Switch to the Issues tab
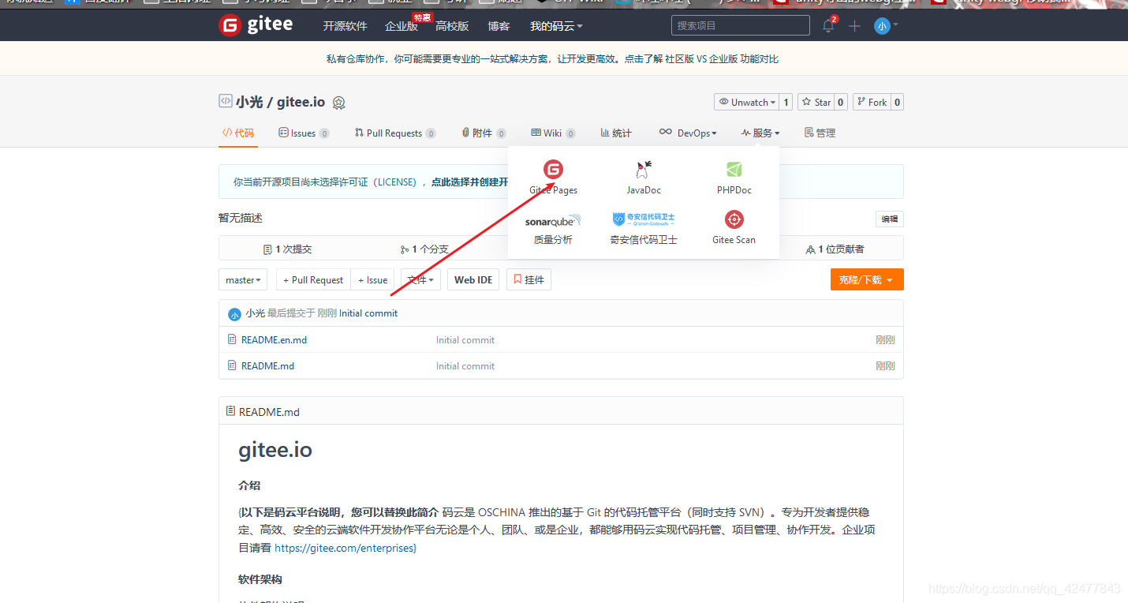1128x603 pixels. coord(299,133)
